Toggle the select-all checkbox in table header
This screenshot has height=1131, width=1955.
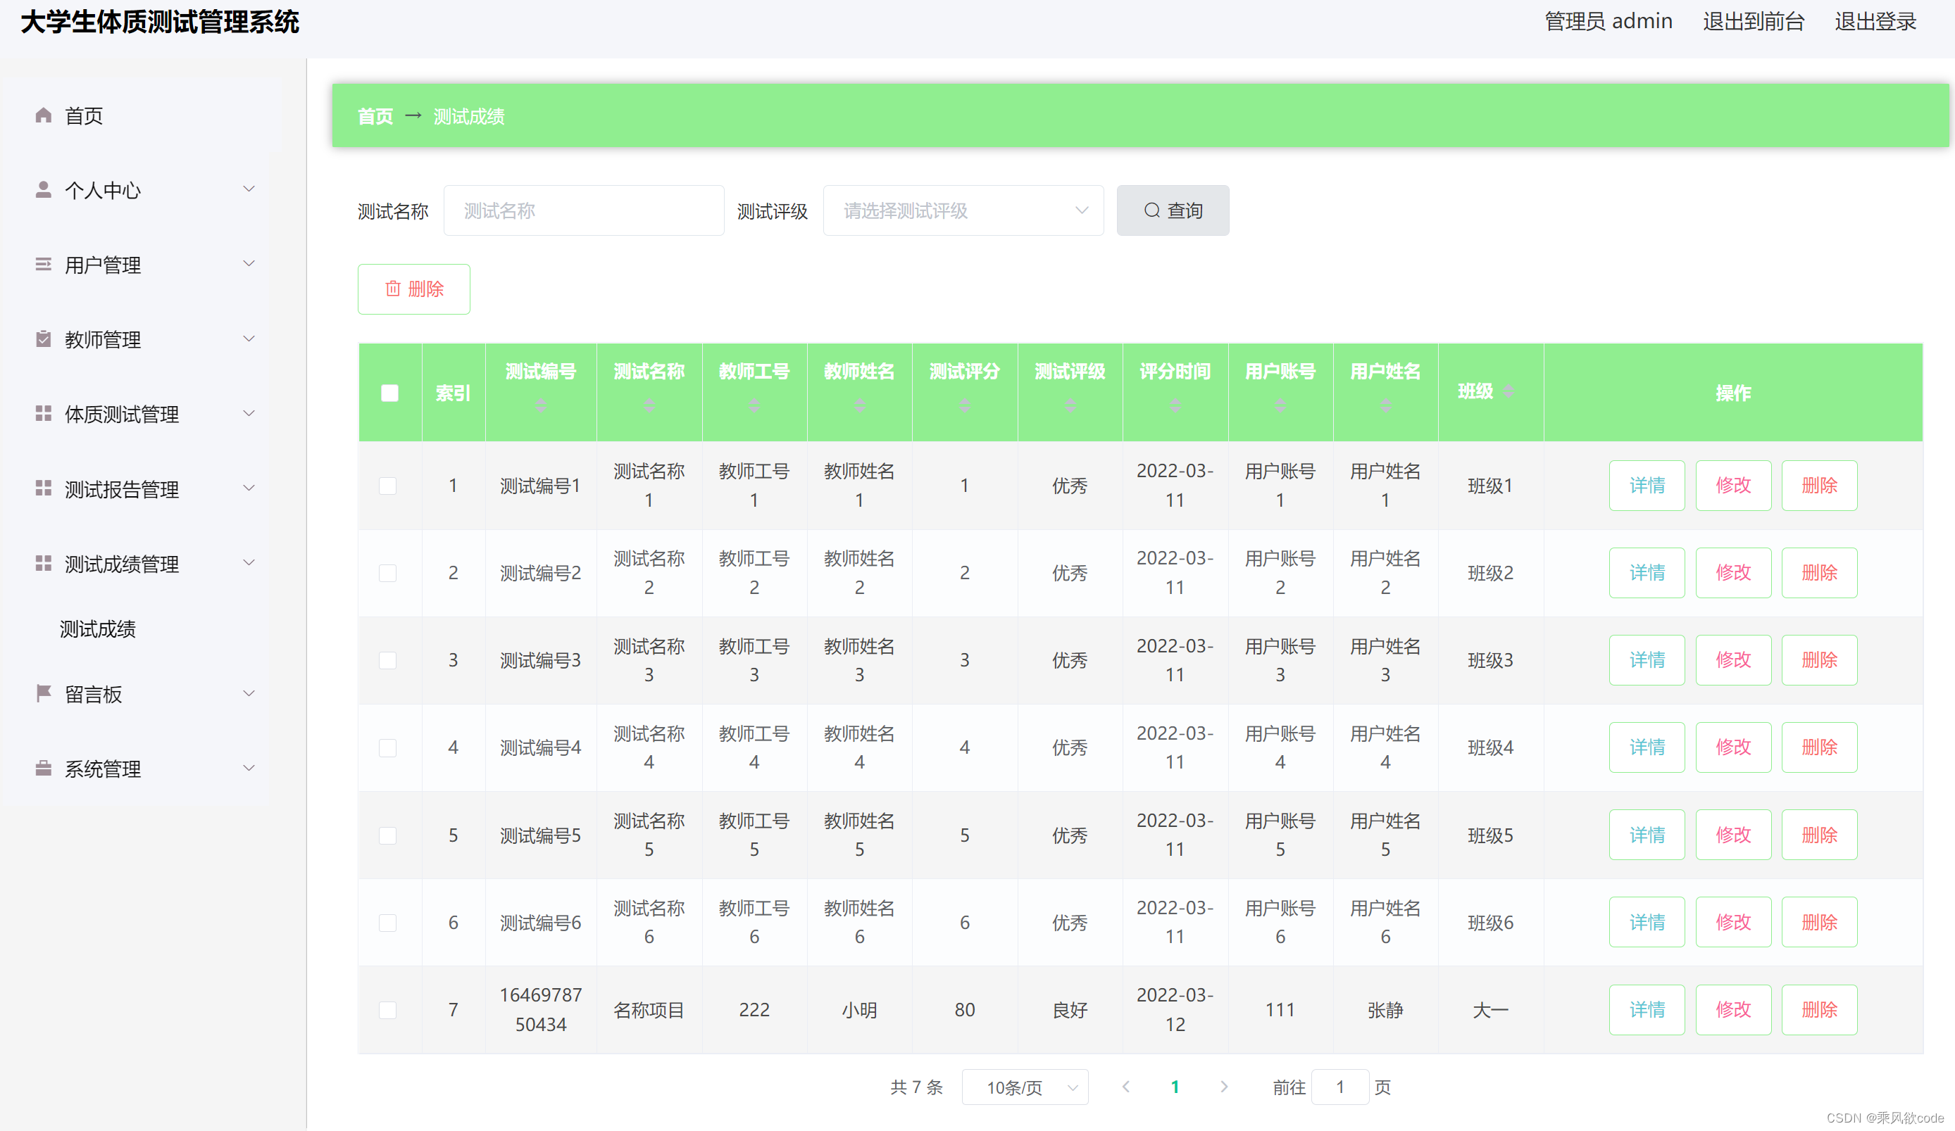[389, 393]
